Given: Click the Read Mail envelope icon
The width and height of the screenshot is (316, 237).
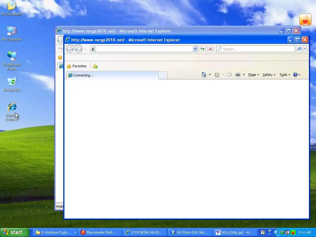Looking at the screenshot, I should pos(229,75).
